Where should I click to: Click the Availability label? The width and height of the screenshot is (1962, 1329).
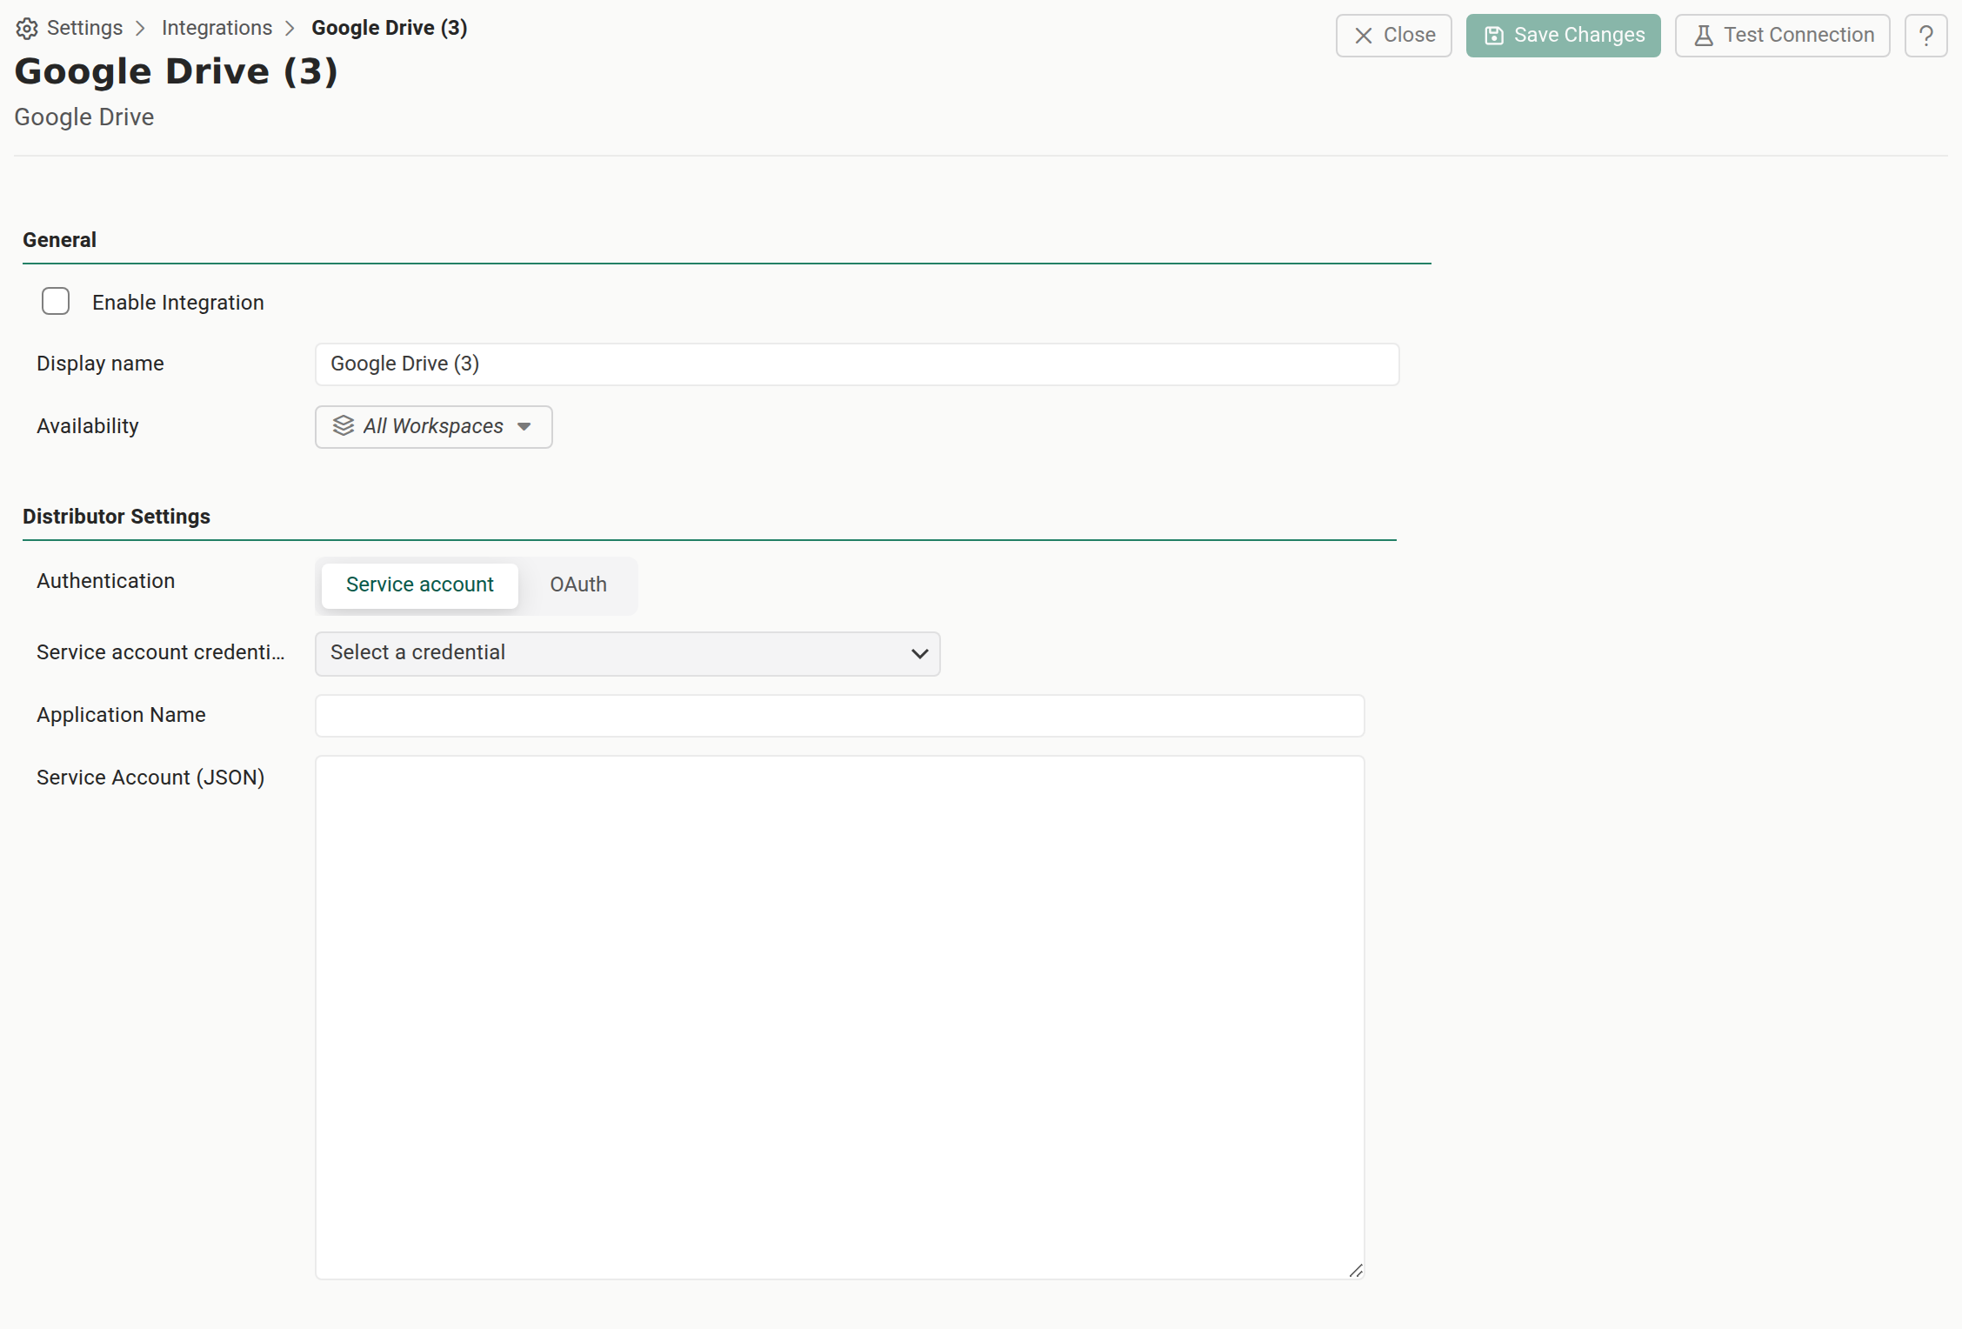(88, 426)
